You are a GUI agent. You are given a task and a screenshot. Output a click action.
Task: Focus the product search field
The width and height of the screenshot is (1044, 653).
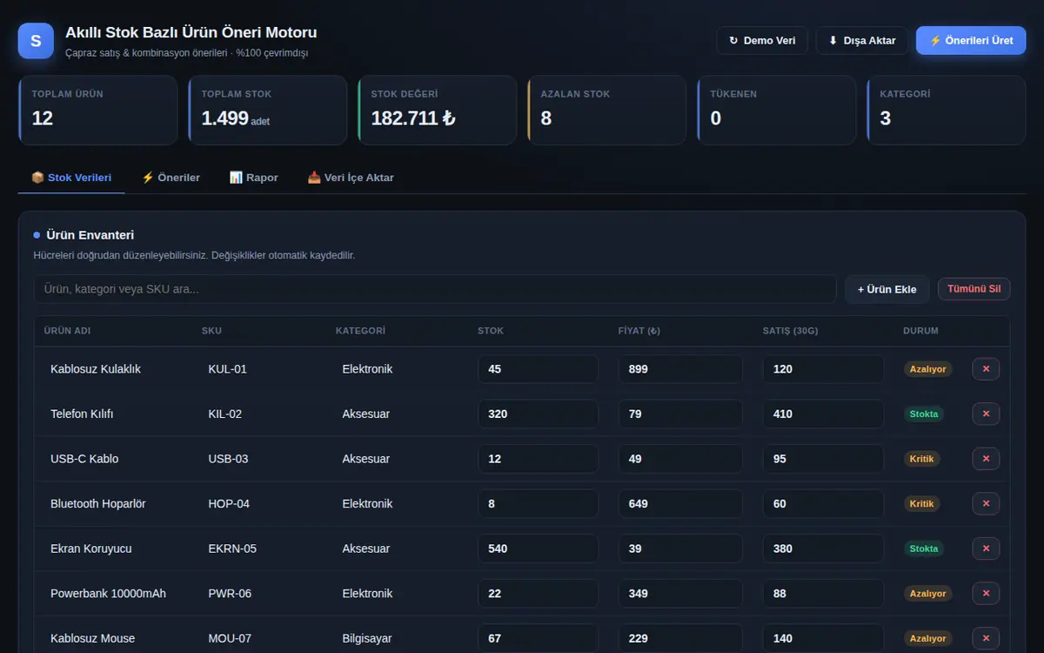click(x=435, y=289)
